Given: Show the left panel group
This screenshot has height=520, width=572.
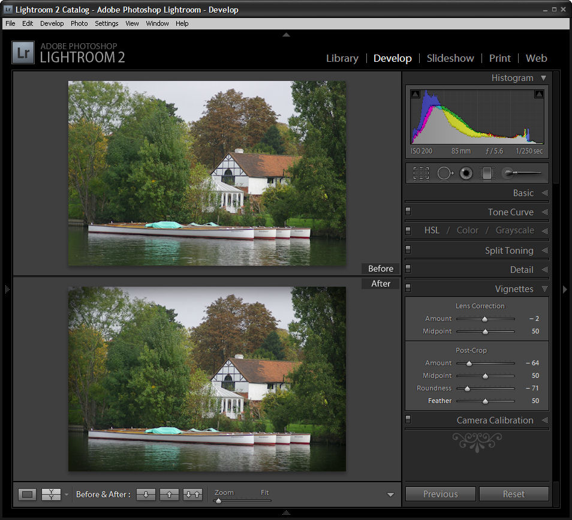Looking at the screenshot, I should coord(7,289).
